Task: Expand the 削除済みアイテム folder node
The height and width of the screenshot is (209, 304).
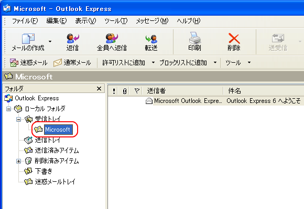Action: point(19,161)
